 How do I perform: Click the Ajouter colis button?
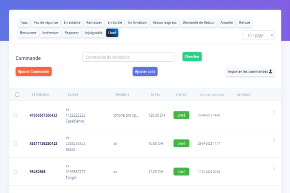[x=145, y=71]
